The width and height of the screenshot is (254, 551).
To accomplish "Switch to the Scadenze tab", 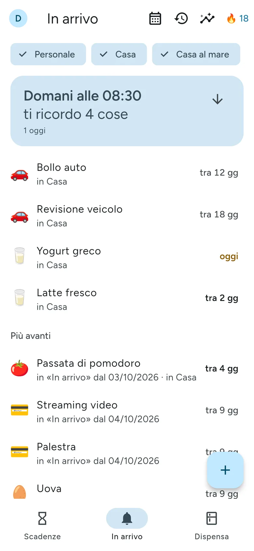I will pyautogui.click(x=42, y=526).
